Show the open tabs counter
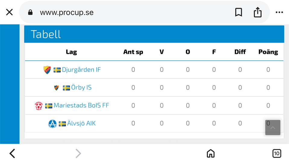The width and height of the screenshot is (289, 163). pyautogui.click(x=277, y=154)
